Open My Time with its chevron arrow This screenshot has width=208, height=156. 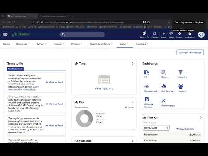133,63
